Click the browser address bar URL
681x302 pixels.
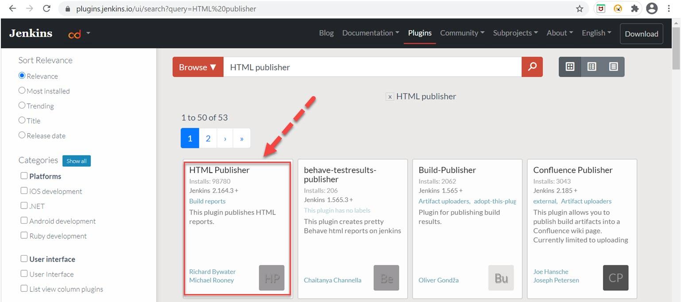tap(166, 8)
